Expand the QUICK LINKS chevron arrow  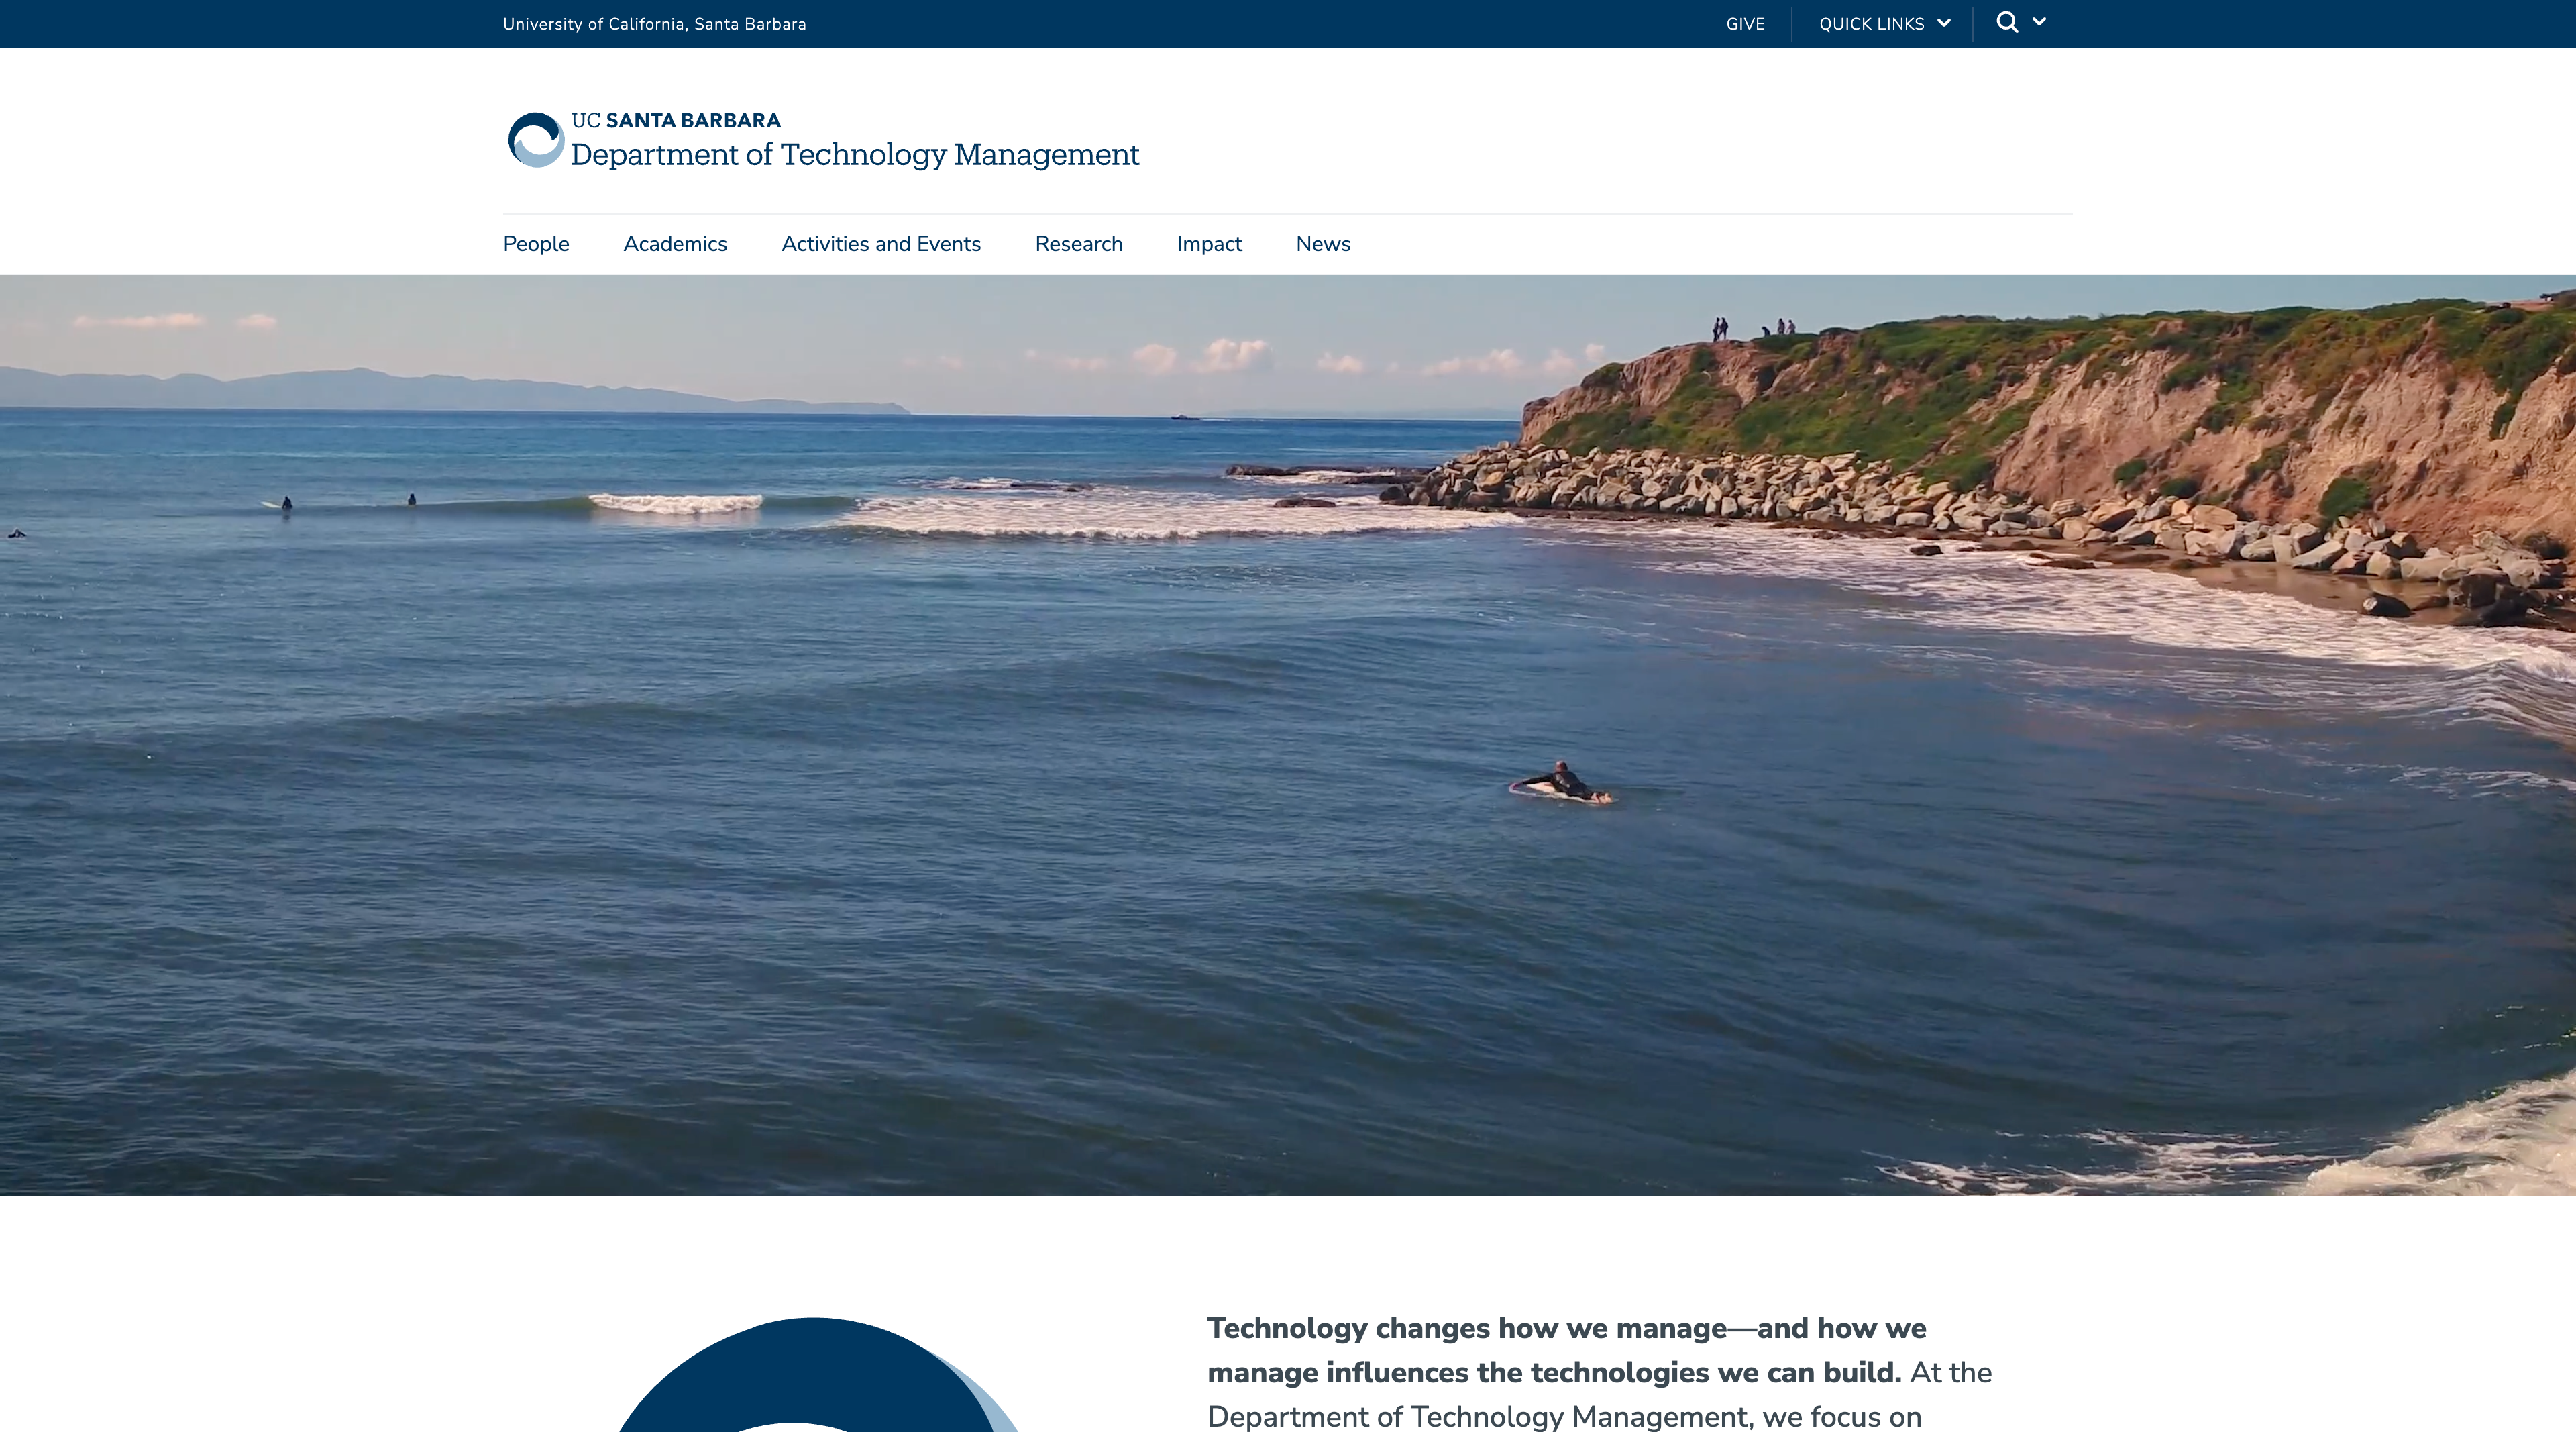1943,23
